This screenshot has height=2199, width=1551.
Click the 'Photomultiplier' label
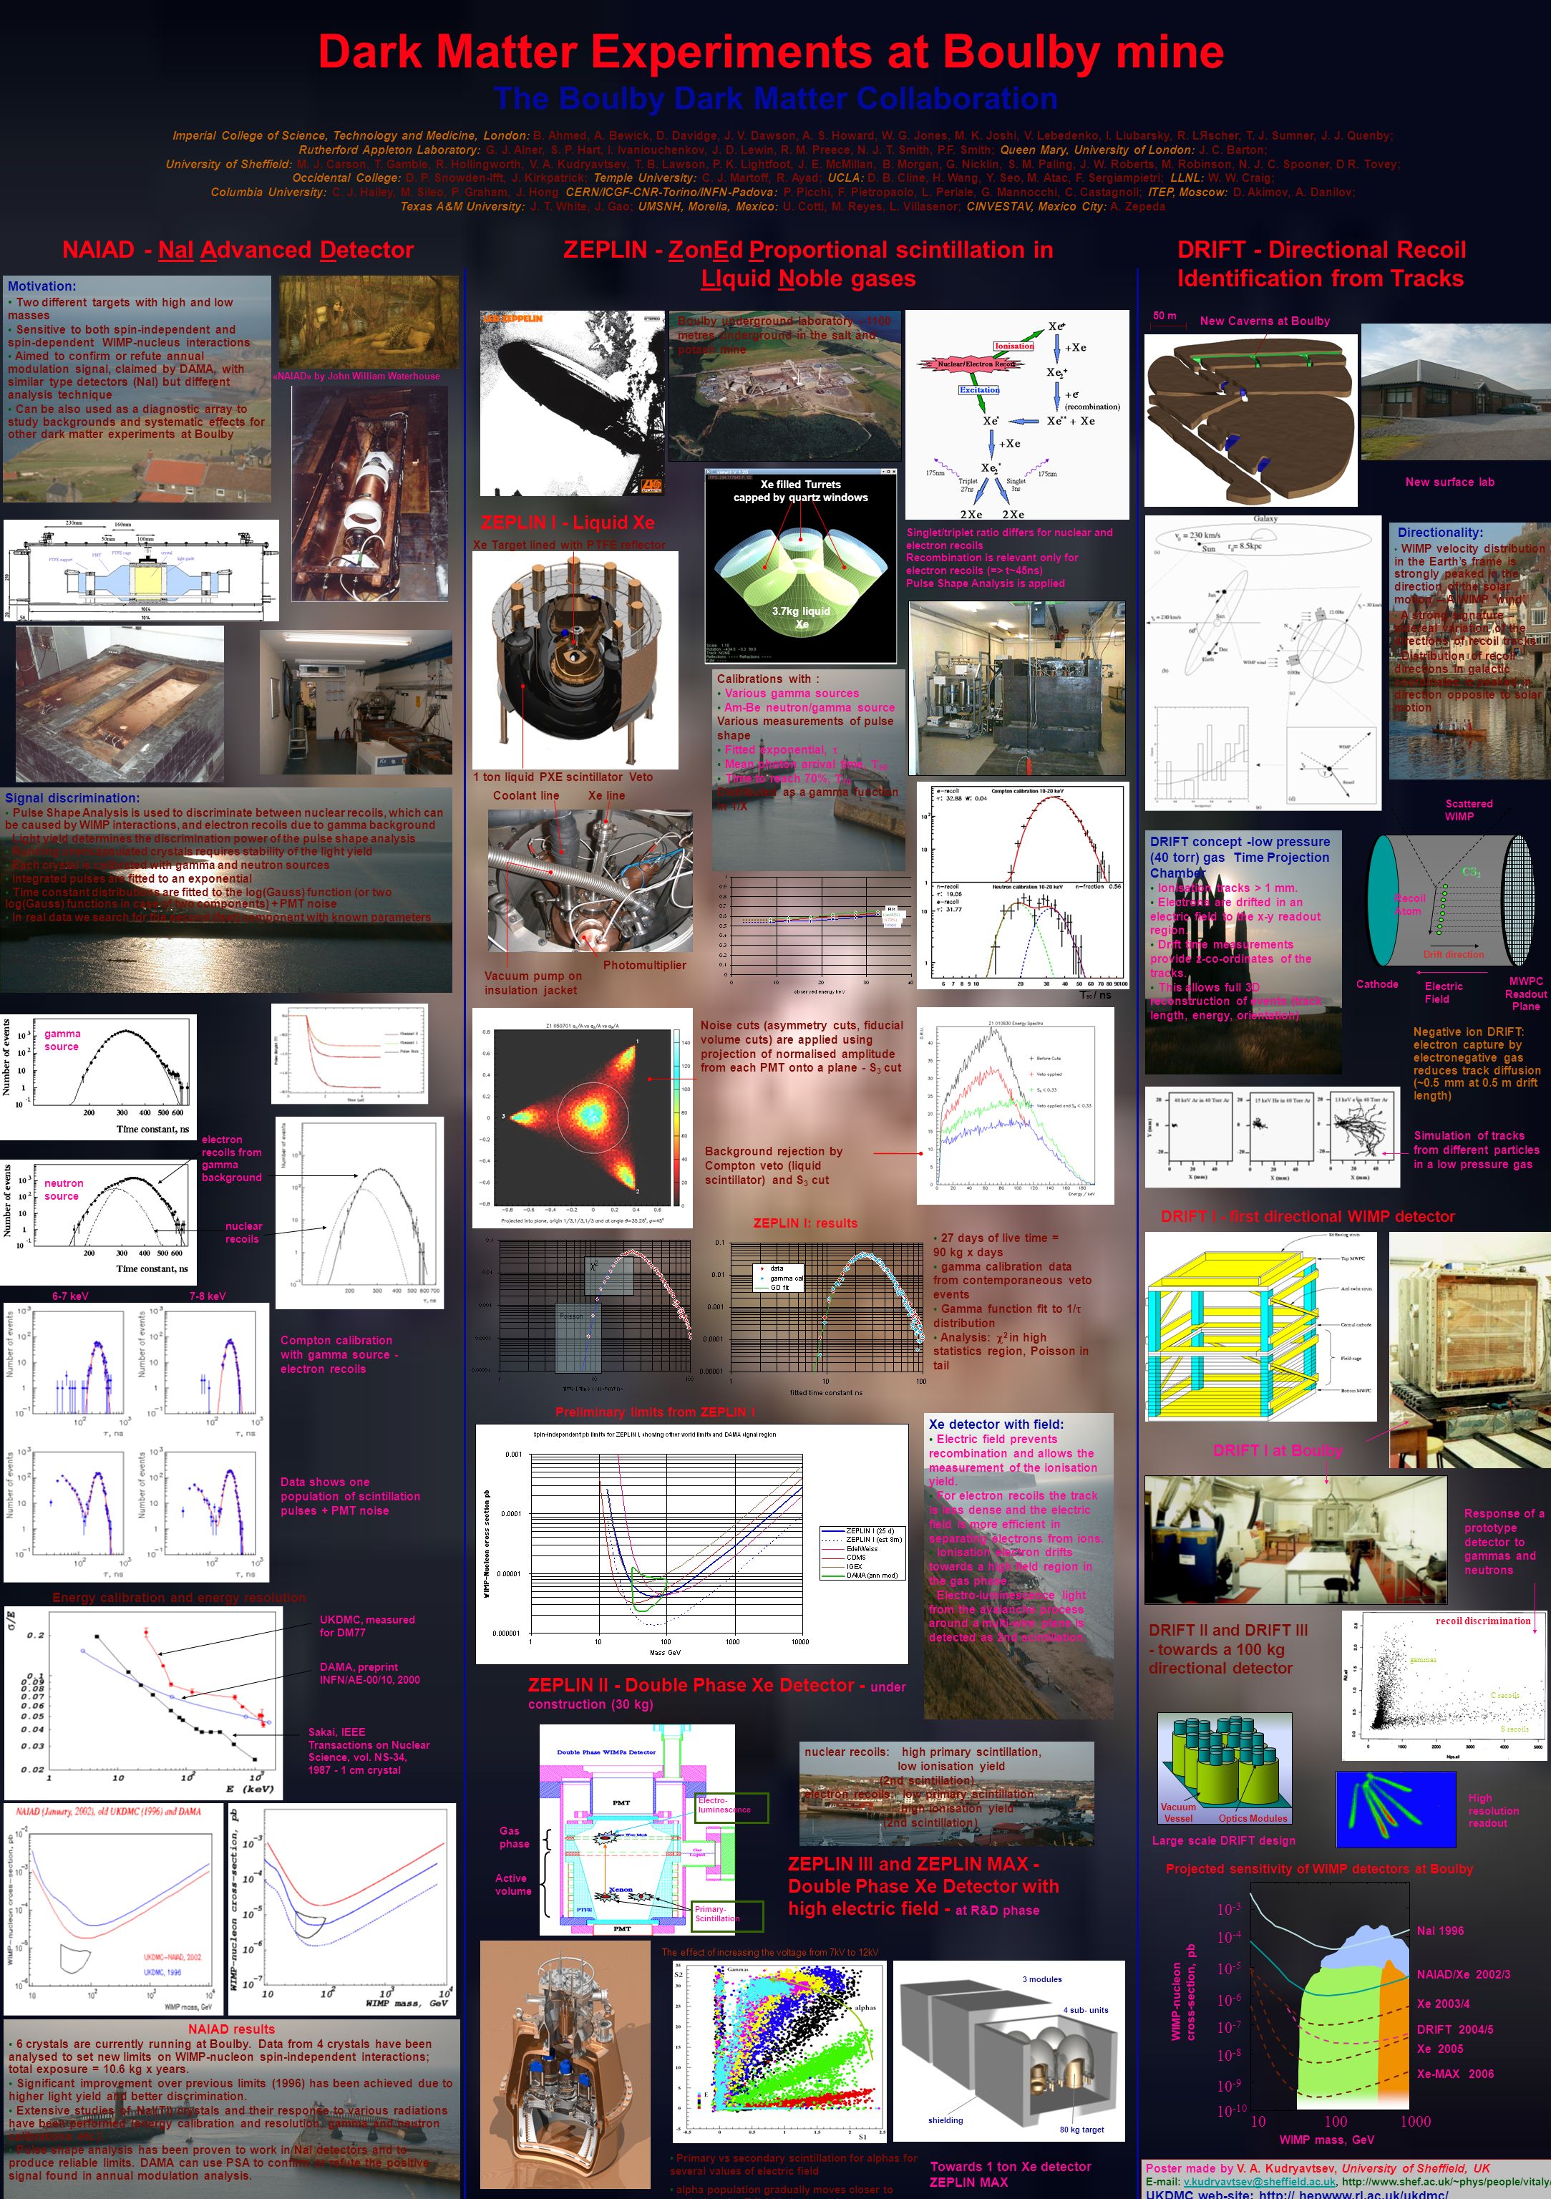[x=644, y=966]
